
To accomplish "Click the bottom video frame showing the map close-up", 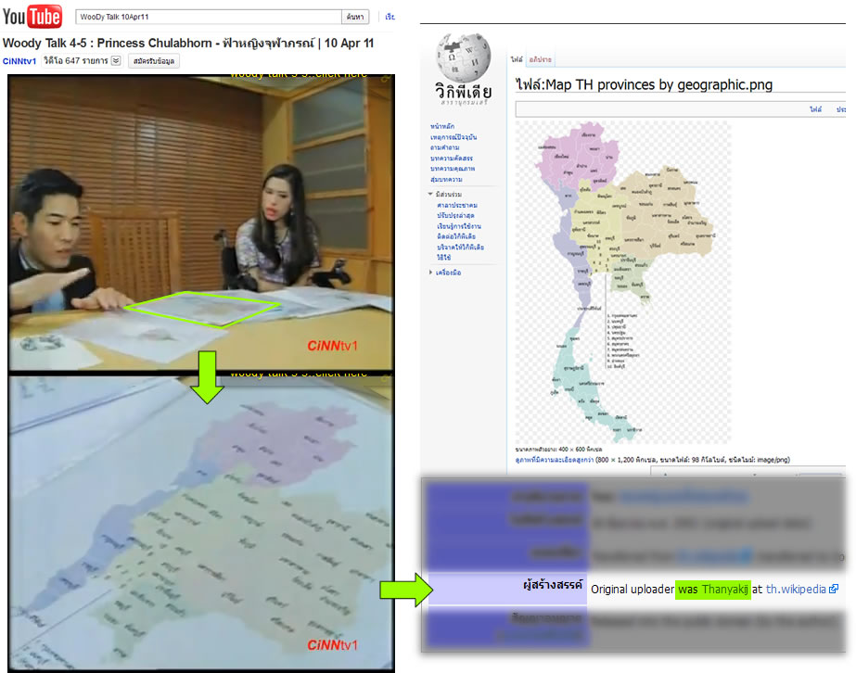I will [x=201, y=522].
